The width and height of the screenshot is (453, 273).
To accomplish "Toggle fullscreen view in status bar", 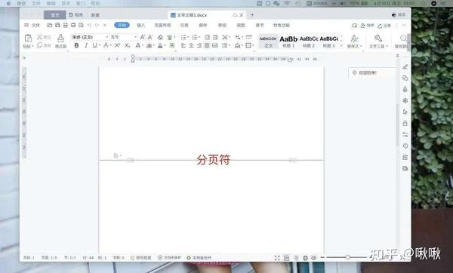I will (x=277, y=258).
